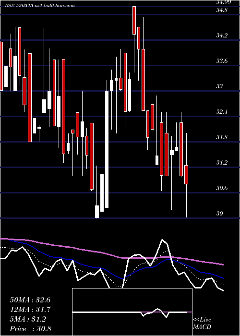
Task: Click the 30.6 price axis label
Action: (x=222, y=188)
